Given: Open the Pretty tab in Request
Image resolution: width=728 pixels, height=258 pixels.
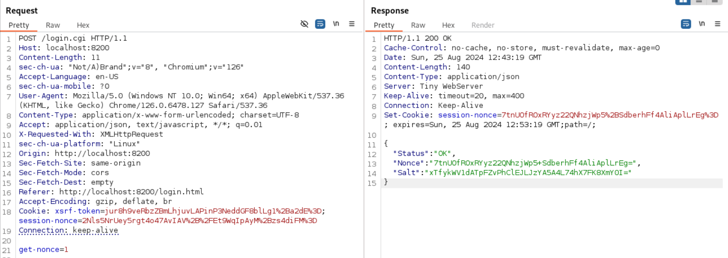Looking at the screenshot, I should pyautogui.click(x=19, y=25).
